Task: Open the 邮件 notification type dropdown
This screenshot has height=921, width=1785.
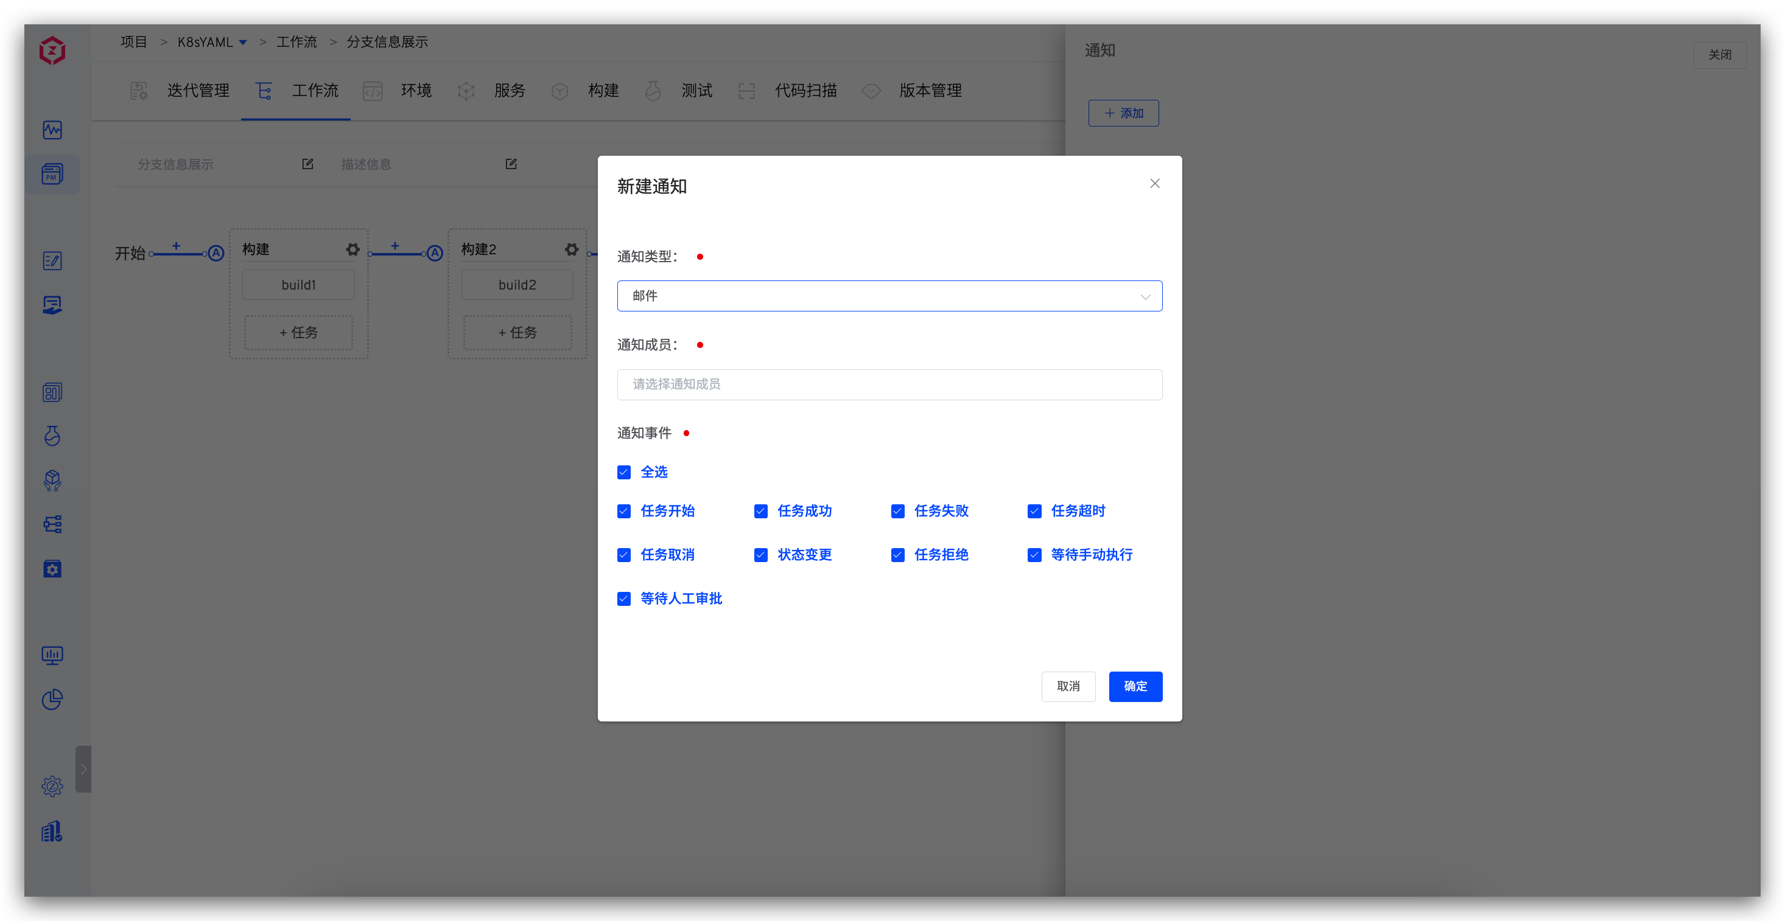Action: pos(889,296)
